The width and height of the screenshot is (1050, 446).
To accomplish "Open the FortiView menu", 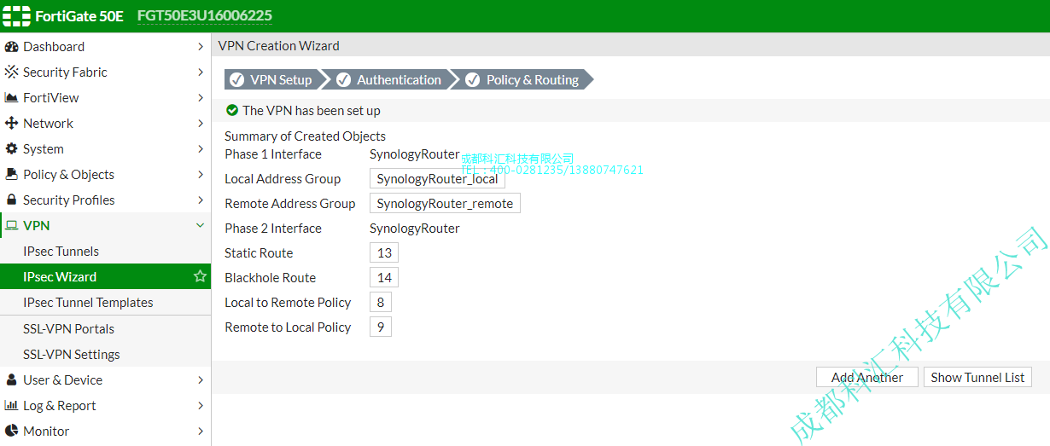I will (105, 98).
